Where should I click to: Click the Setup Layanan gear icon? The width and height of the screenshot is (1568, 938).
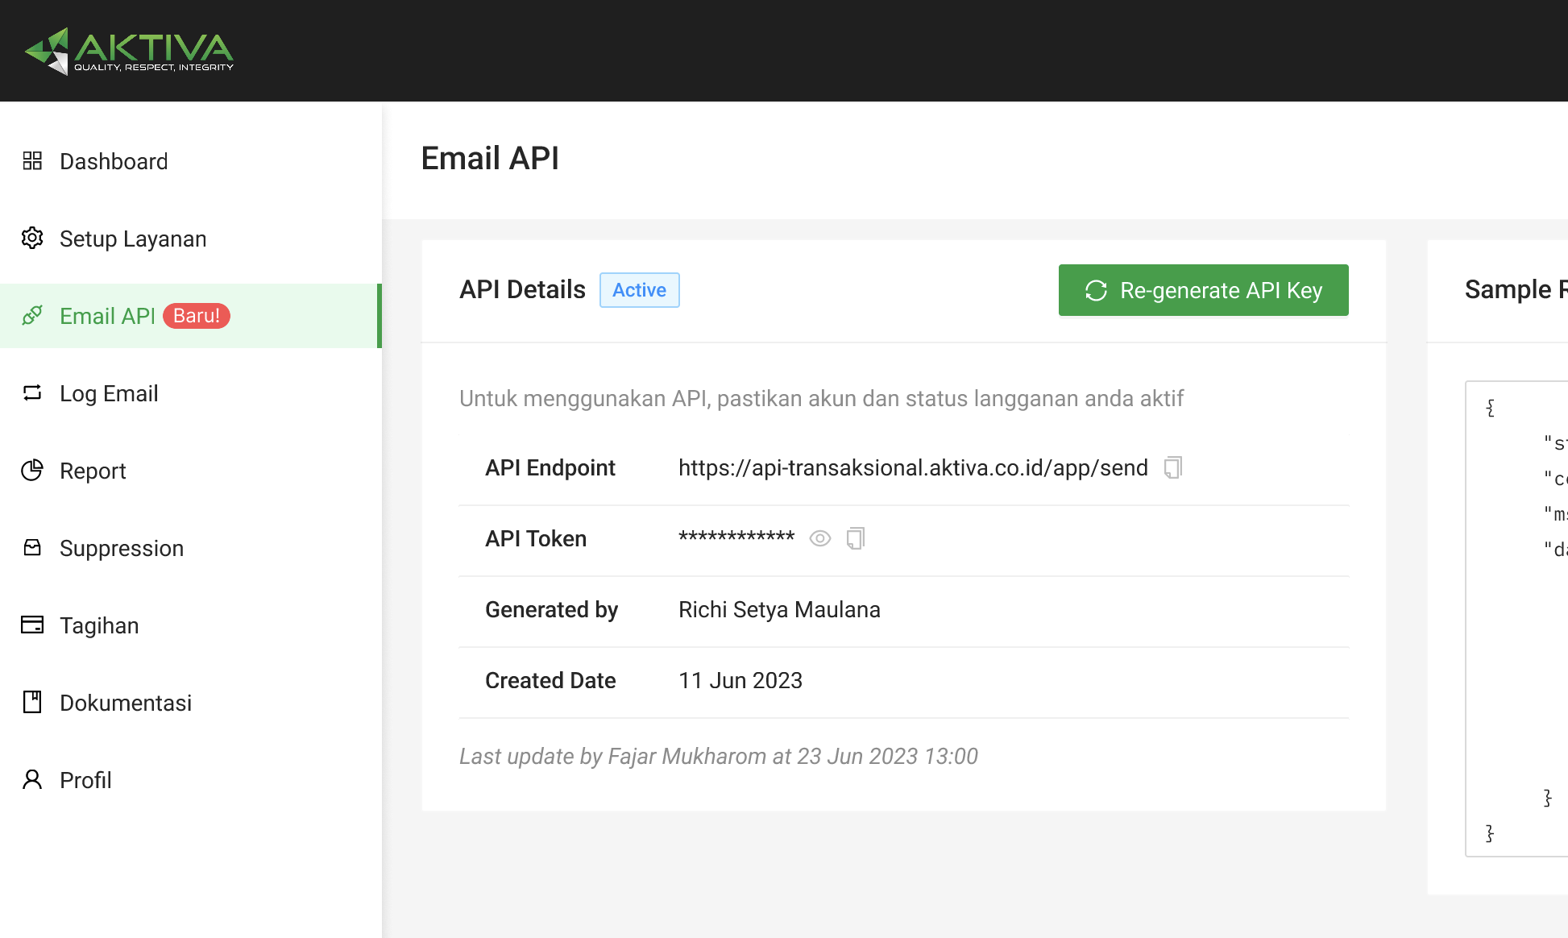[33, 238]
